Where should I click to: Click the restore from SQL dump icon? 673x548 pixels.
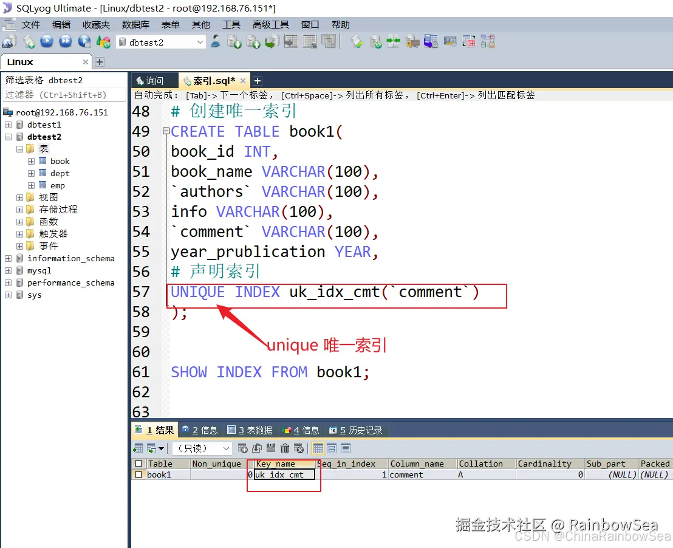point(272,42)
